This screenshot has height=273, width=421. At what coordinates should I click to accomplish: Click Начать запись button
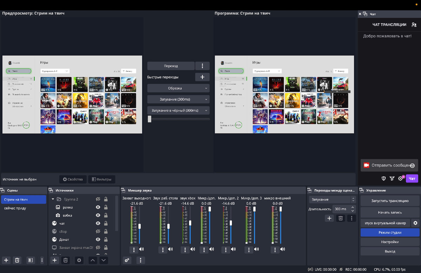(390, 212)
